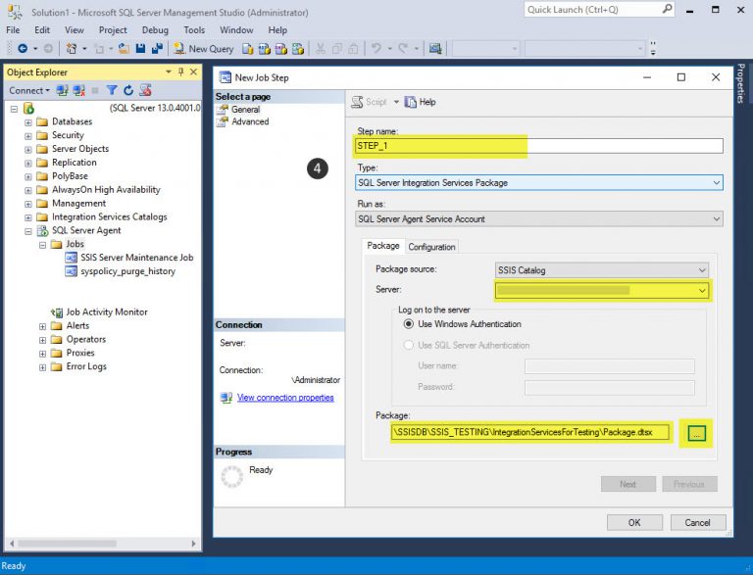The width and height of the screenshot is (753, 575).
Task: Click the Save toolbar icon
Action: point(140,48)
